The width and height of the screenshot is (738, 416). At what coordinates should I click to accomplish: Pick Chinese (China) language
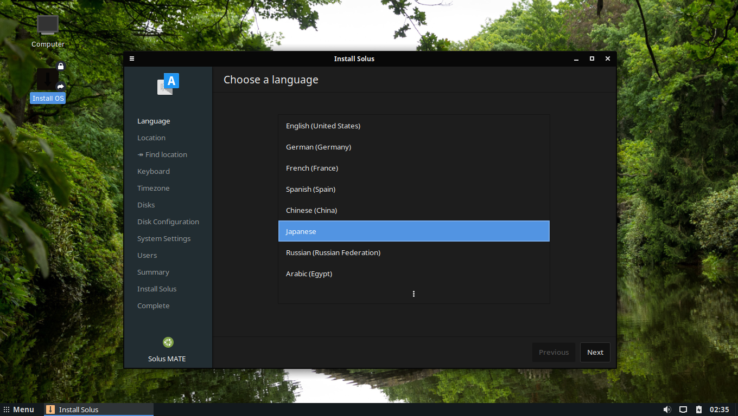point(414,210)
